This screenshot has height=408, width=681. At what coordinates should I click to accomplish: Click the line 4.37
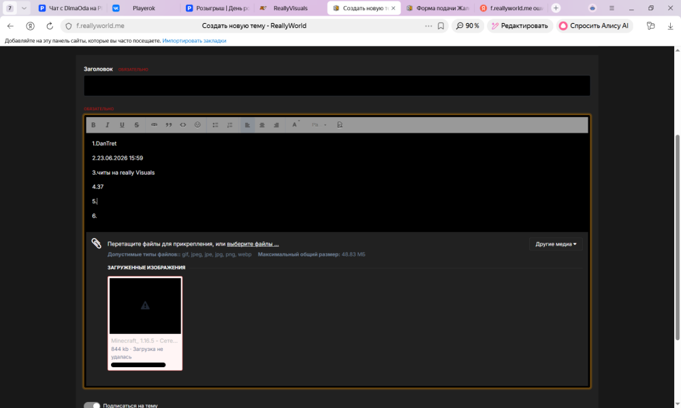97,187
